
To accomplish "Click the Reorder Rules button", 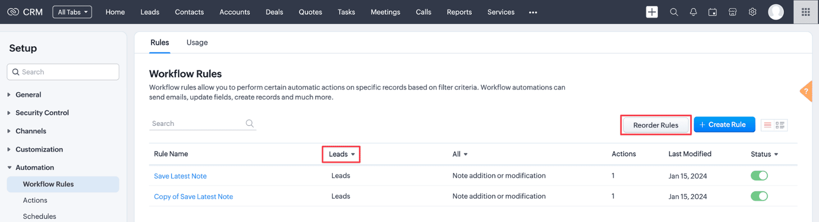I will point(656,125).
